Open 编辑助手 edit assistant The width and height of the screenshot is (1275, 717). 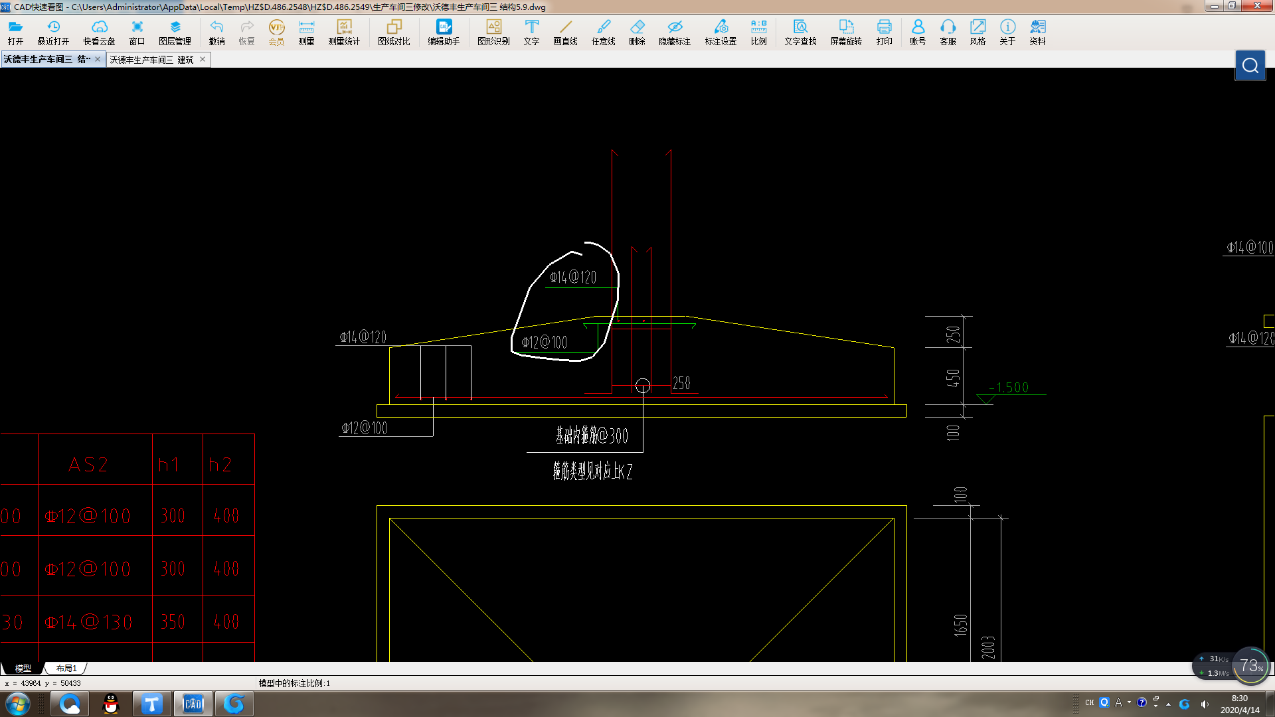444,32
